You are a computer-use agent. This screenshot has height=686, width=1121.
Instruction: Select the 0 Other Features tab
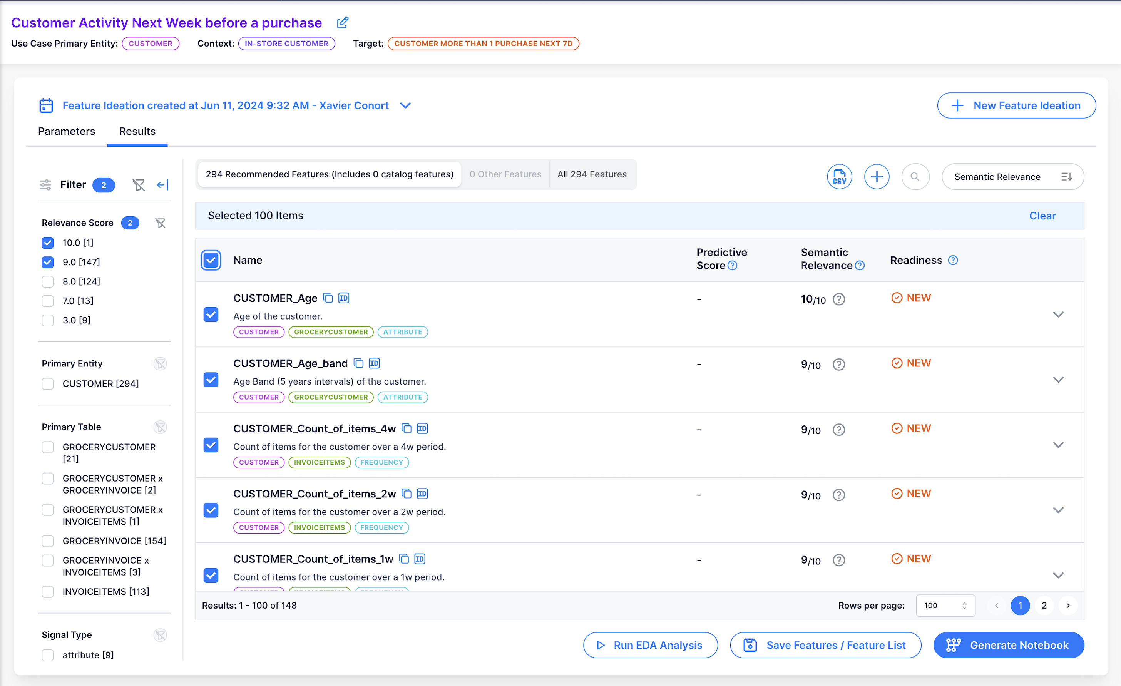pyautogui.click(x=505, y=174)
